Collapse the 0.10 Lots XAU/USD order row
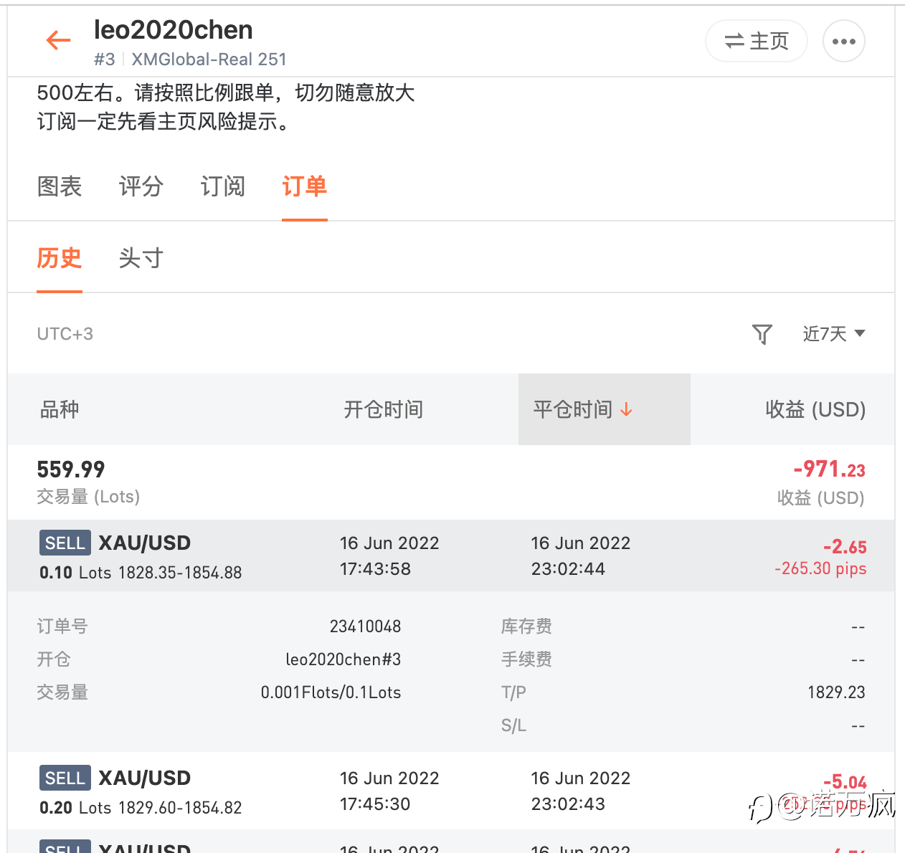 pyautogui.click(x=451, y=556)
